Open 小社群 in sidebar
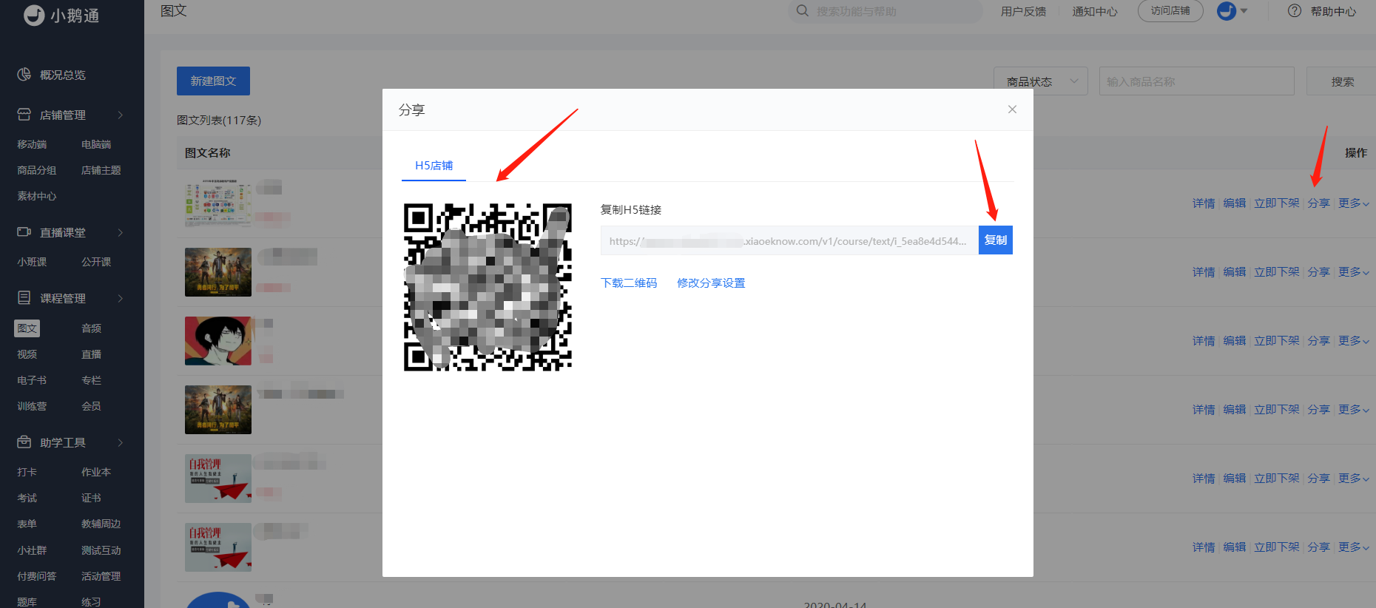The width and height of the screenshot is (1376, 608). point(32,550)
